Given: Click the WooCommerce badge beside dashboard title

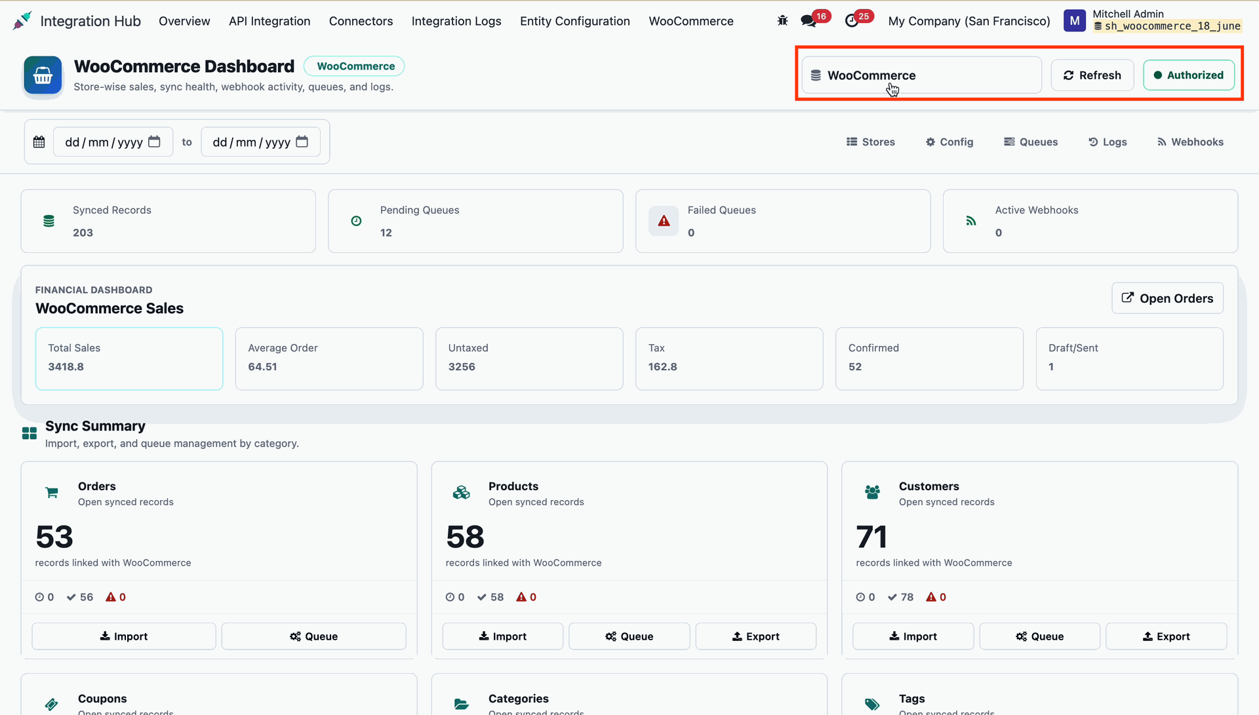Looking at the screenshot, I should click(x=355, y=66).
